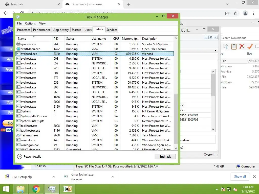Select the System Idle Process row
Viewport: 259px width, 194px height.
95,116
